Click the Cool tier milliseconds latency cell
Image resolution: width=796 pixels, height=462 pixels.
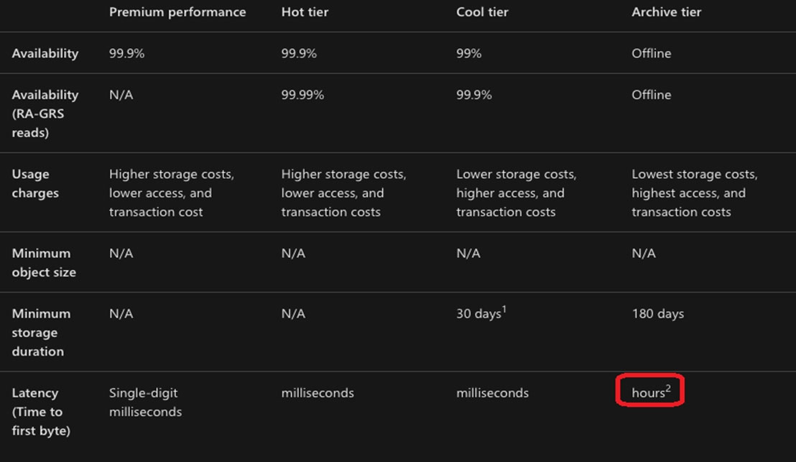(x=492, y=393)
